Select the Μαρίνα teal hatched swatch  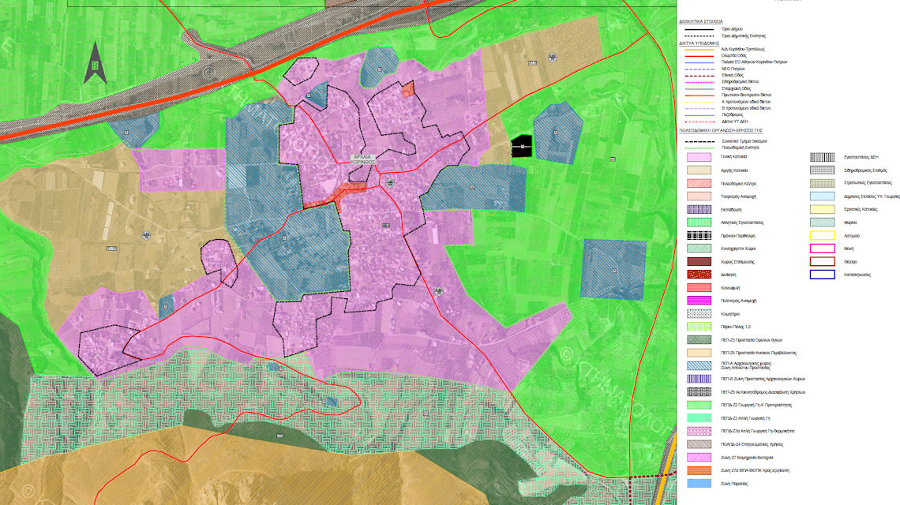pos(822,223)
